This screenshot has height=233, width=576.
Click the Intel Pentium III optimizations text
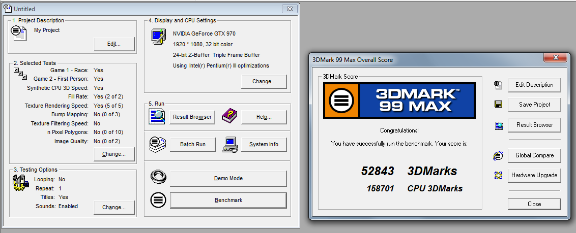click(221, 65)
